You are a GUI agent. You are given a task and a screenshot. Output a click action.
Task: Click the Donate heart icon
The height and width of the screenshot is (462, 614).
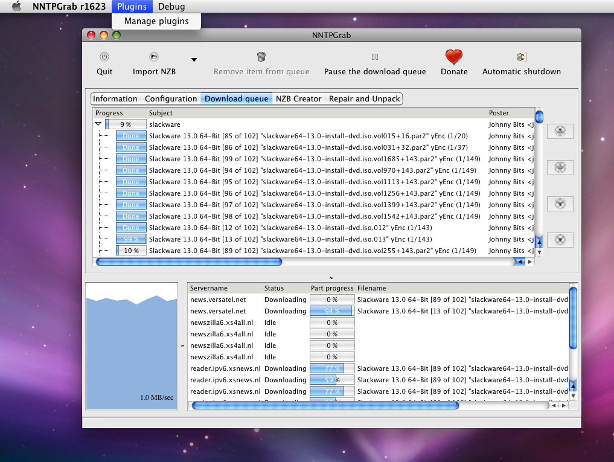pyautogui.click(x=454, y=57)
